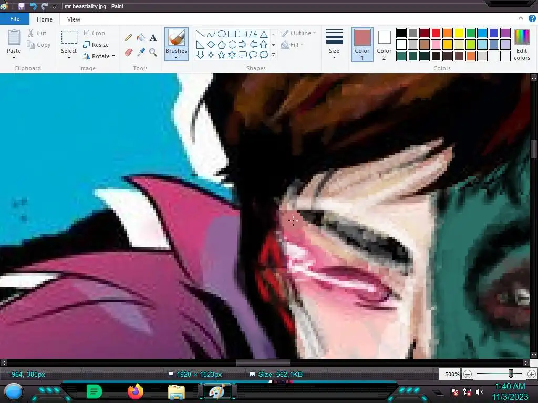Choose the Cloud callout shape

264,55
